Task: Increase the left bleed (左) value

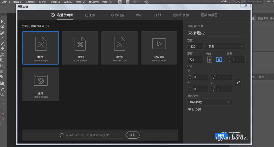Action: [x=190, y=87]
